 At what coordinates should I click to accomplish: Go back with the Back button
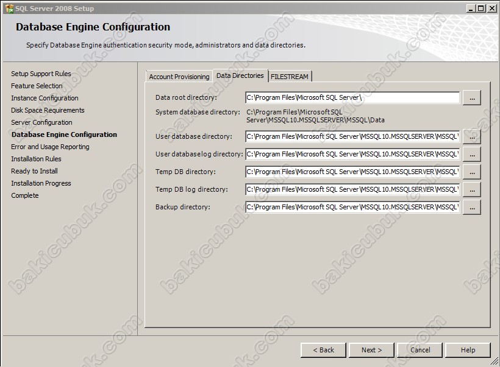coord(323,350)
